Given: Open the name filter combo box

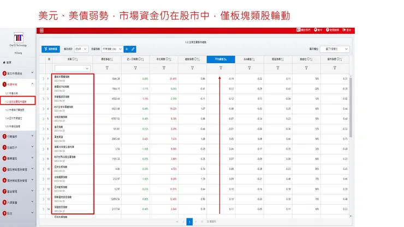Looking at the screenshot, I should pos(73,68).
